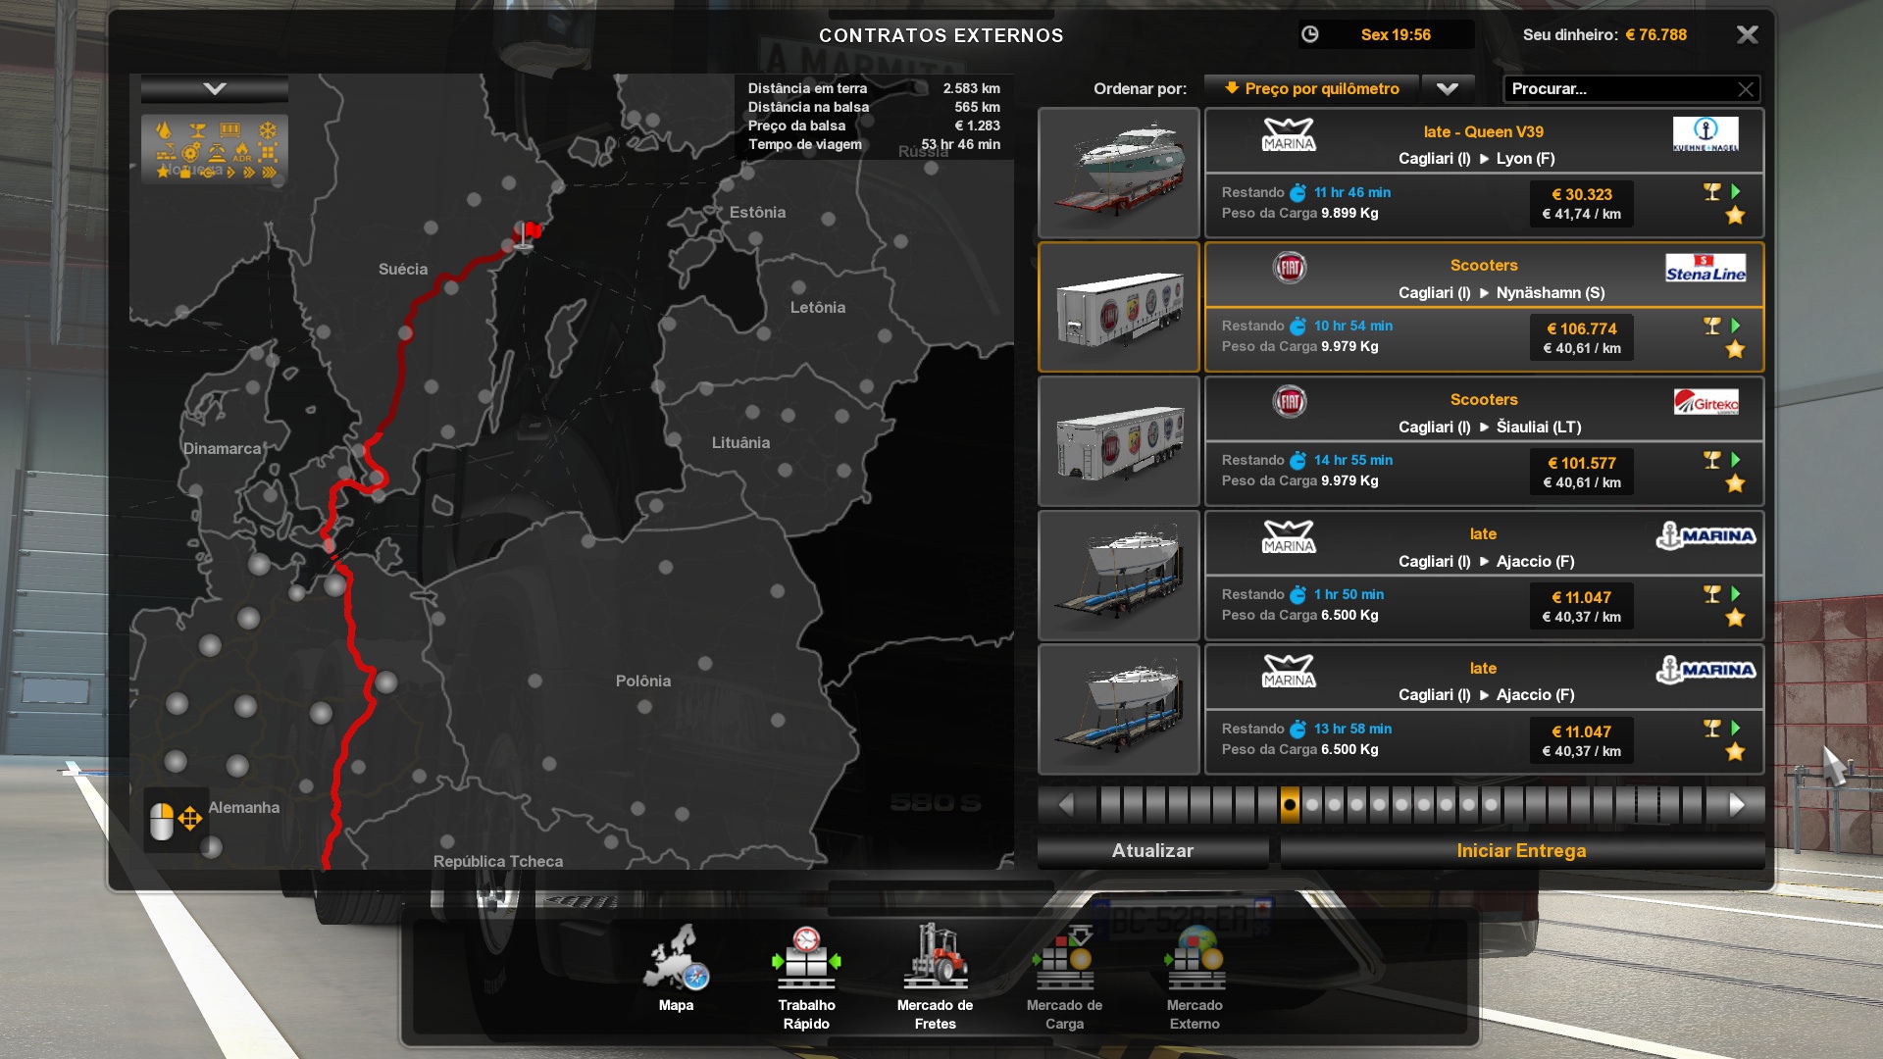This screenshot has height=1059, width=1883.
Task: Click the engine filter icon
Action: 207,172
